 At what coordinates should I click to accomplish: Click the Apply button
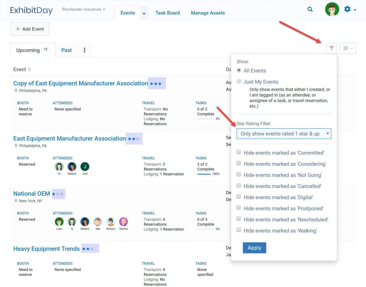(254, 248)
